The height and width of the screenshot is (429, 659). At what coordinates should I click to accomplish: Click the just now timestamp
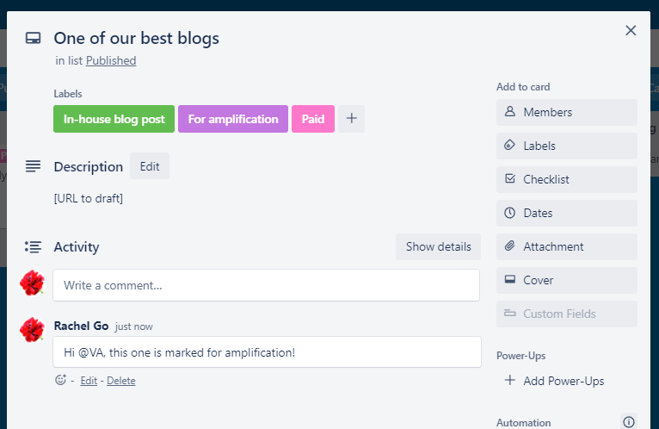click(134, 326)
